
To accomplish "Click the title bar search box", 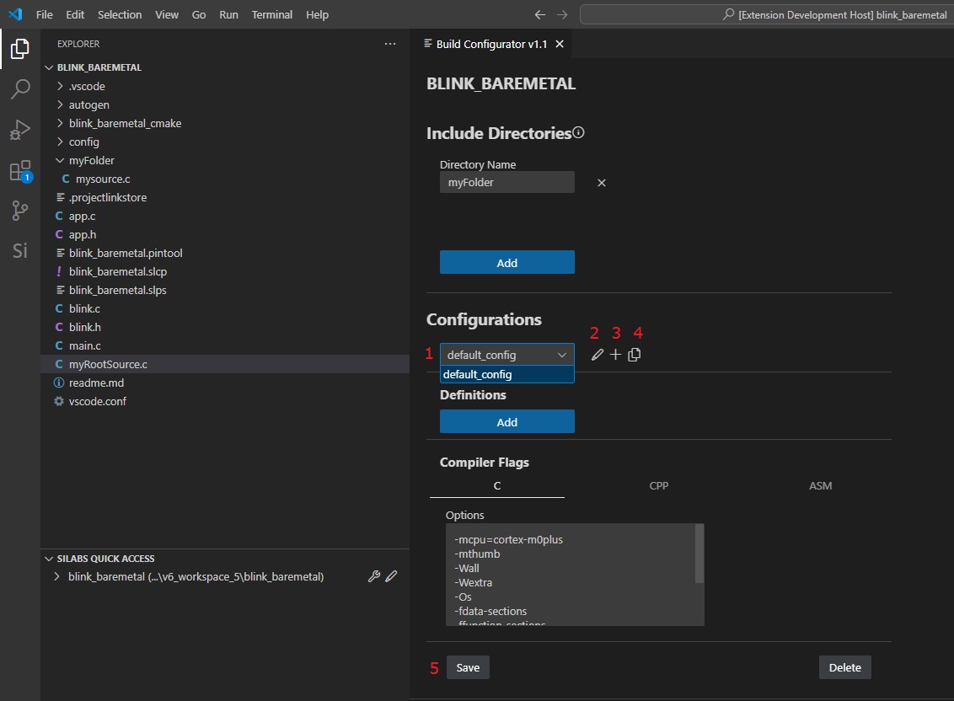I will click(x=767, y=14).
